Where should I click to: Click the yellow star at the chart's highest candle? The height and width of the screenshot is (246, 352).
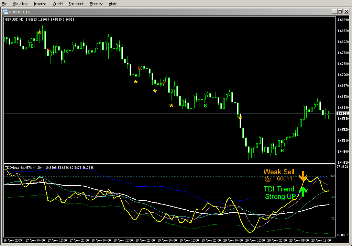point(40,33)
